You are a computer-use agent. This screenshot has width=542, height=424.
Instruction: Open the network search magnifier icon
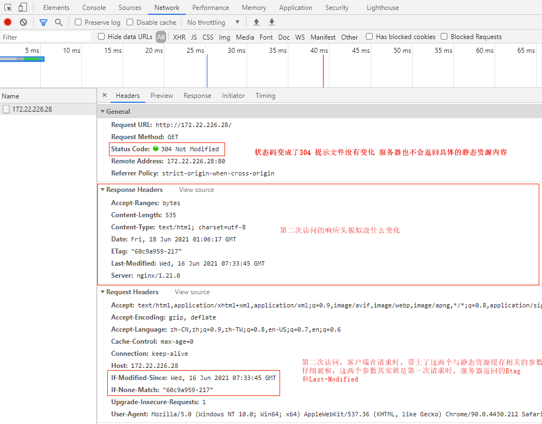coord(59,23)
